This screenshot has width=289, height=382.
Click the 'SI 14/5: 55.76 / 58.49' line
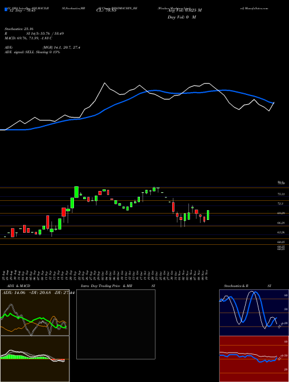[45, 34]
